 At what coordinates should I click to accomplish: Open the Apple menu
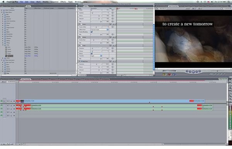click(3, 2)
